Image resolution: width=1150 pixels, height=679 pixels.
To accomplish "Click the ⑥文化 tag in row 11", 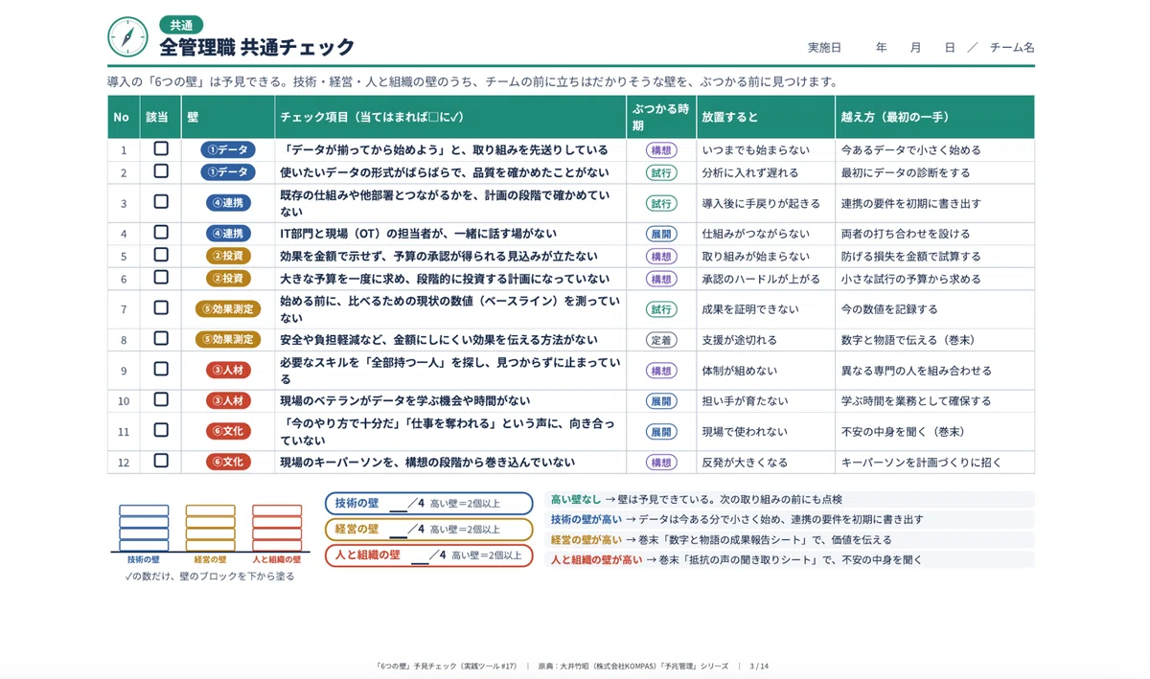I will (228, 431).
